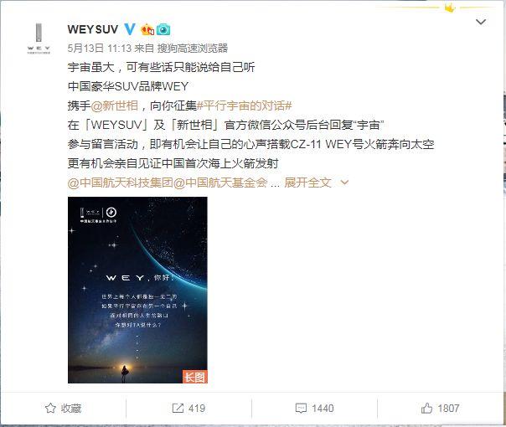
Task: Open @中国航天基金会 mention
Action: [x=220, y=183]
